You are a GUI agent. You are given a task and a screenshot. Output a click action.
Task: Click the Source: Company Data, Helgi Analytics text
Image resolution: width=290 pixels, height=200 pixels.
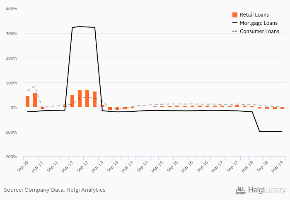coord(55,190)
